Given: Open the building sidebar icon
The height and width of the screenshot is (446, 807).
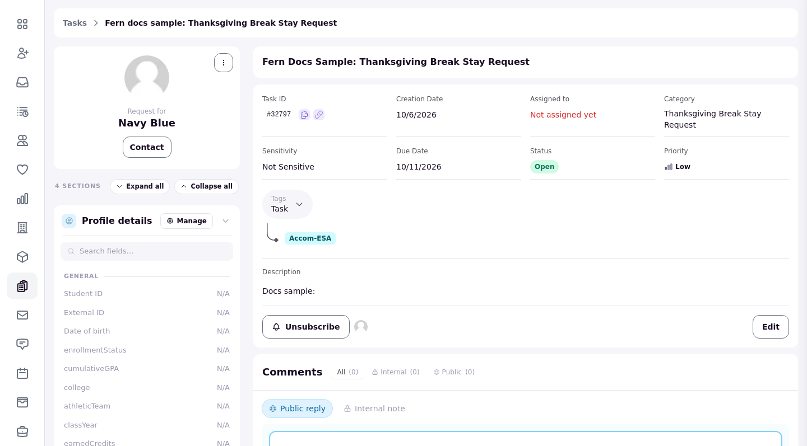Looking at the screenshot, I should point(22,228).
